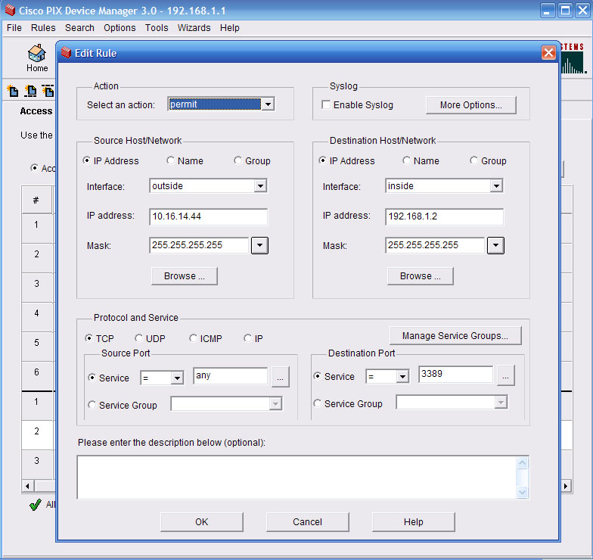Click the Edit Rule dialog title icon
This screenshot has height=560, width=593.
(67, 53)
